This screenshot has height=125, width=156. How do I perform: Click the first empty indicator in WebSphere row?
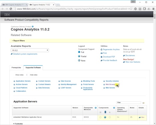[100, 117]
